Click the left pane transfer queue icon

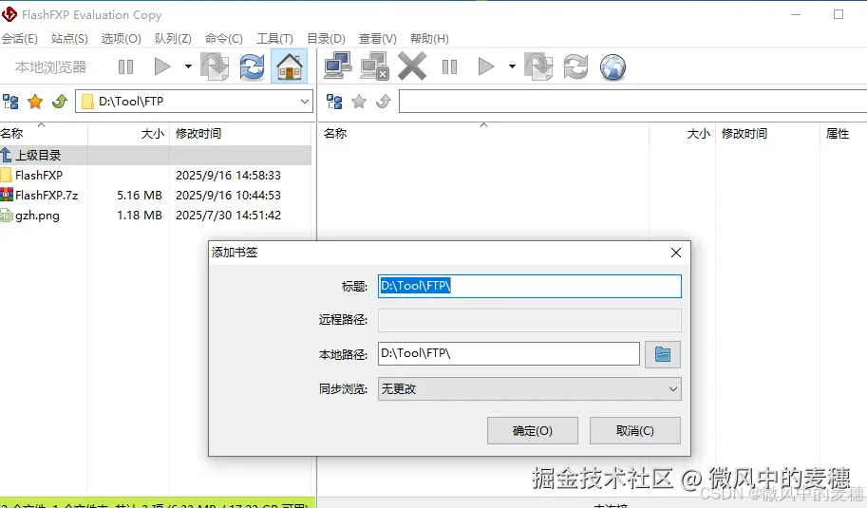click(215, 66)
